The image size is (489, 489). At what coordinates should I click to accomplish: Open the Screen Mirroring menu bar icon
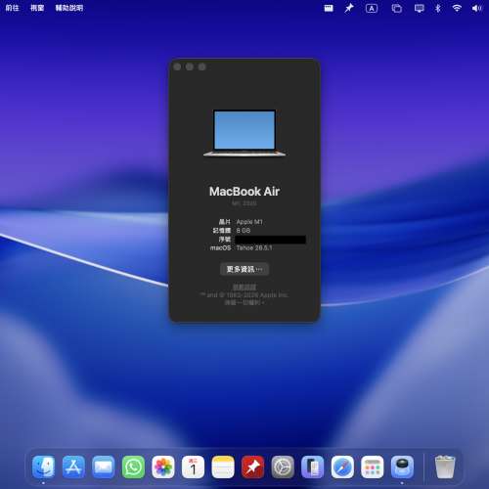tap(419, 8)
